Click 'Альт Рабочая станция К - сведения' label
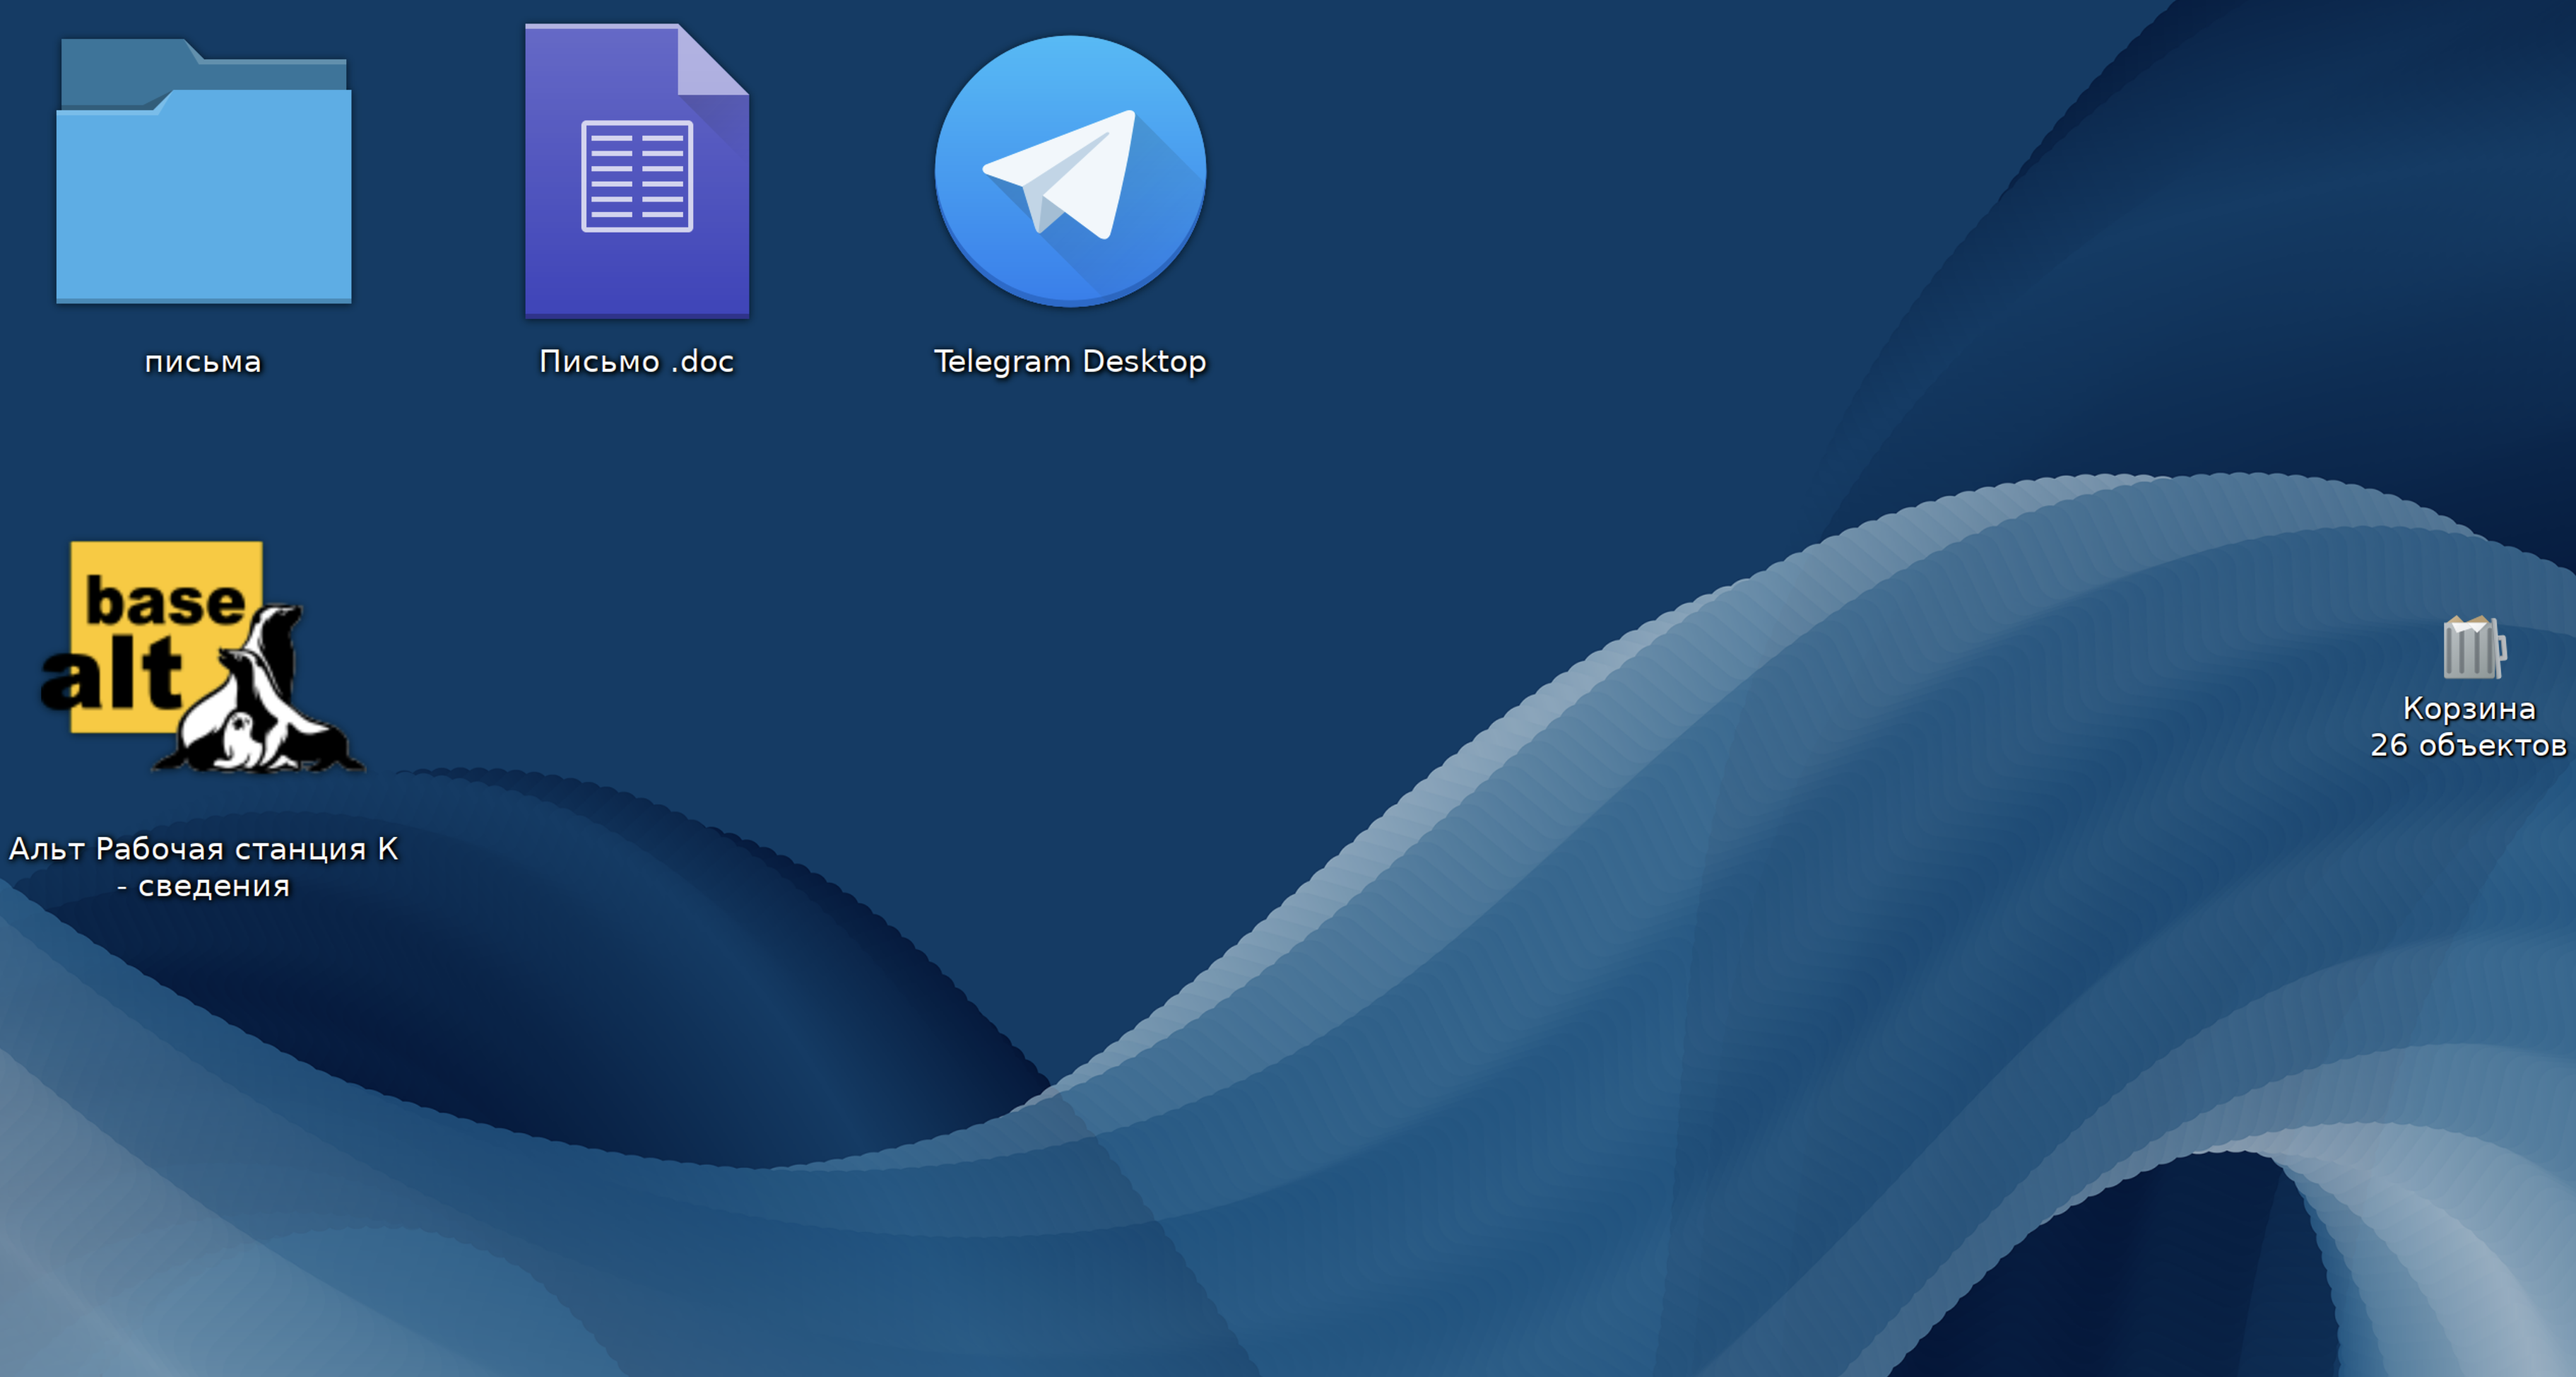 pos(203,867)
